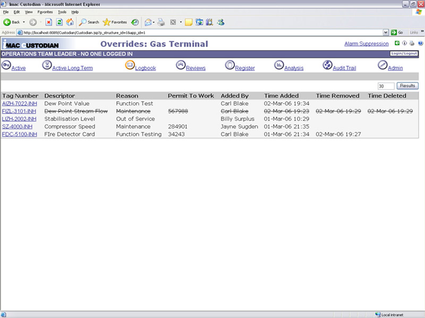Open the Tools menu
Screen dimensions: 425x318
[x=62, y=12]
